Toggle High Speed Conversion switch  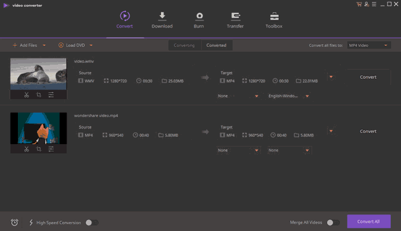[x=92, y=222]
